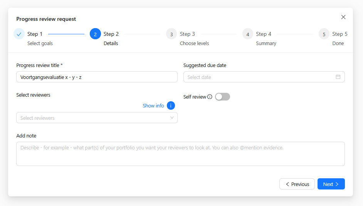Click the blue info circle icon
The image size is (363, 206).
point(171,106)
